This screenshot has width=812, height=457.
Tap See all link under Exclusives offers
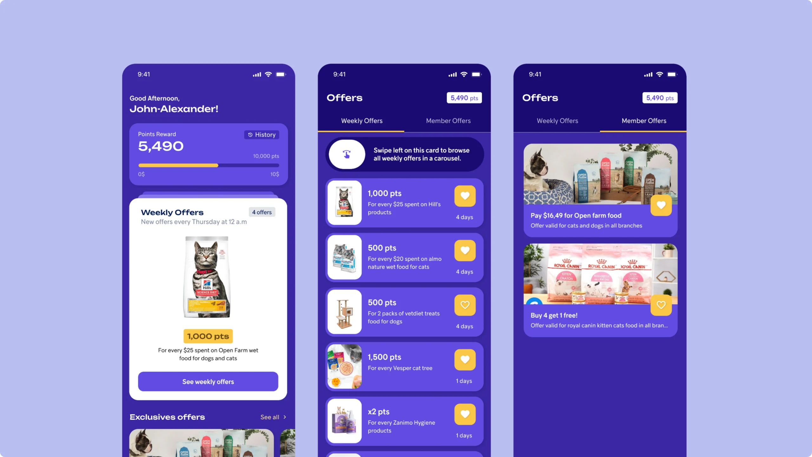pyautogui.click(x=273, y=417)
